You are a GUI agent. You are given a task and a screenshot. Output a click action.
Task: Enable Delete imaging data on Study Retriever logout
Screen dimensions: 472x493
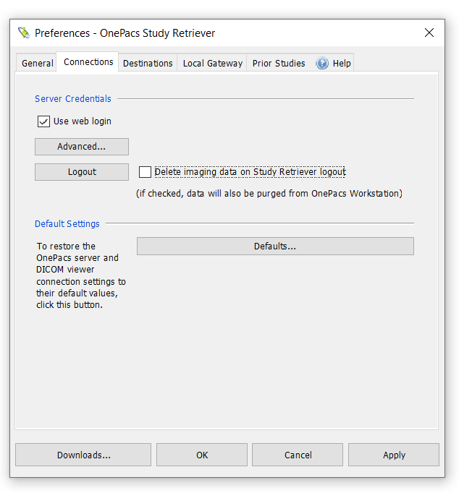pyautogui.click(x=145, y=172)
